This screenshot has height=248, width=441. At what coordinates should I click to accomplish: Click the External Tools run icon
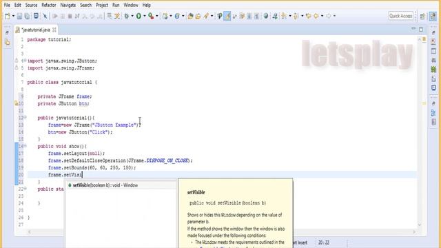point(152,16)
